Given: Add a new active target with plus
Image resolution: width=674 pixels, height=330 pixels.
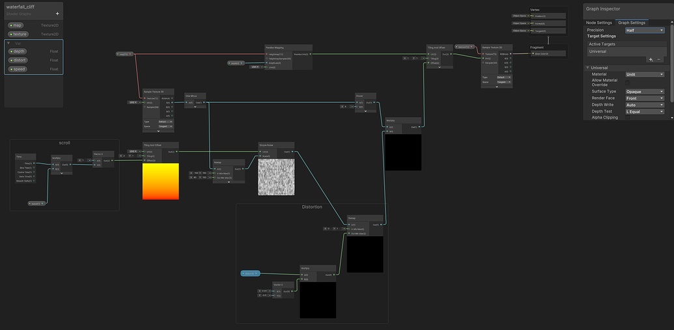Looking at the screenshot, I should [x=650, y=59].
